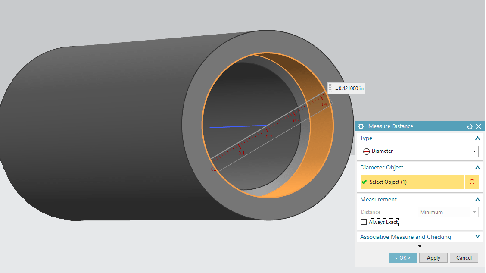486x273 pixels.
Task: Open the Point Dialog crosshair icon
Action: [472, 182]
